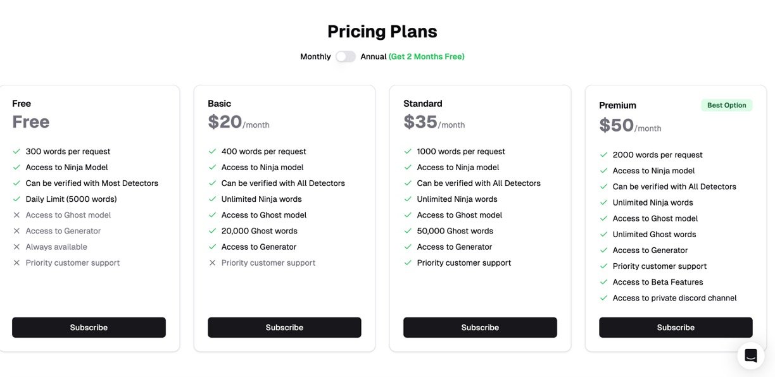Toggle the Monthly/Annual billing switch
The image size is (775, 377).
click(346, 56)
